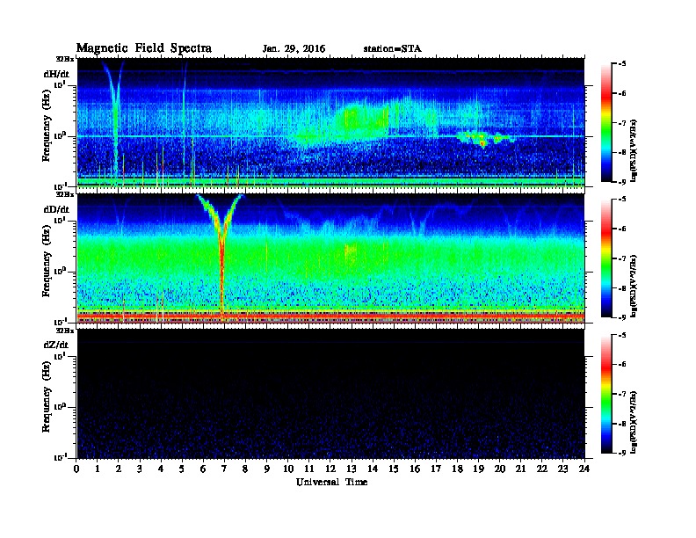Viewport: 696px width, 538px height.
Task: Click the log(PSD) units label beside dD/dt color bar
Action: coord(634,286)
